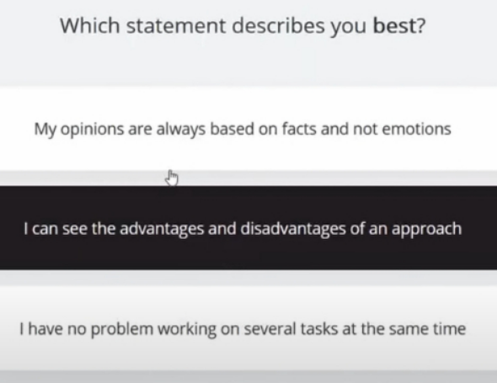Pick the first white answer card
The height and width of the screenshot is (383, 497).
(x=248, y=129)
